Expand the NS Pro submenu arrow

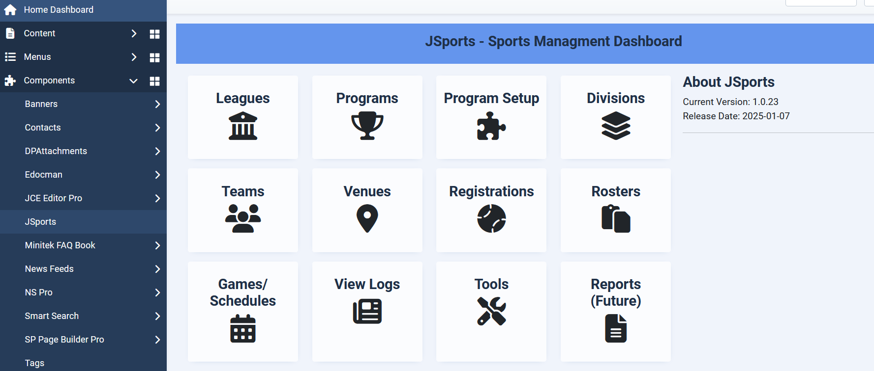coord(157,292)
